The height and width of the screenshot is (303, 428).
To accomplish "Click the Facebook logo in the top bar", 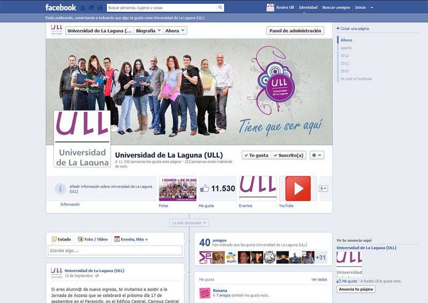I will 60,7.
